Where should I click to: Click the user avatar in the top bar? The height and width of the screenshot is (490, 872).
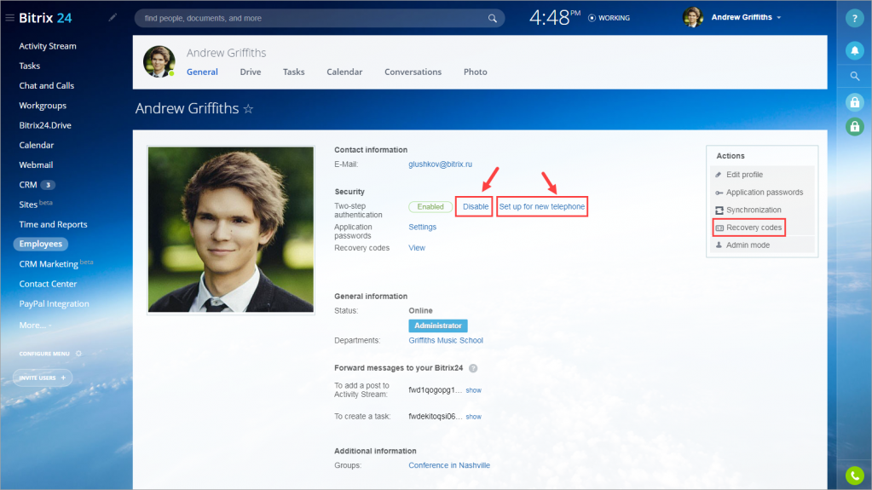tap(692, 18)
